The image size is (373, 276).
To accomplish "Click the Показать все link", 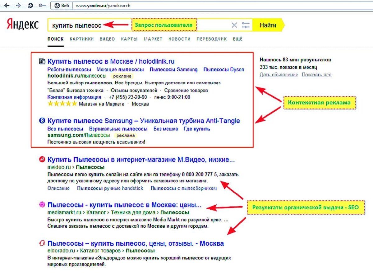I will pos(316,75).
